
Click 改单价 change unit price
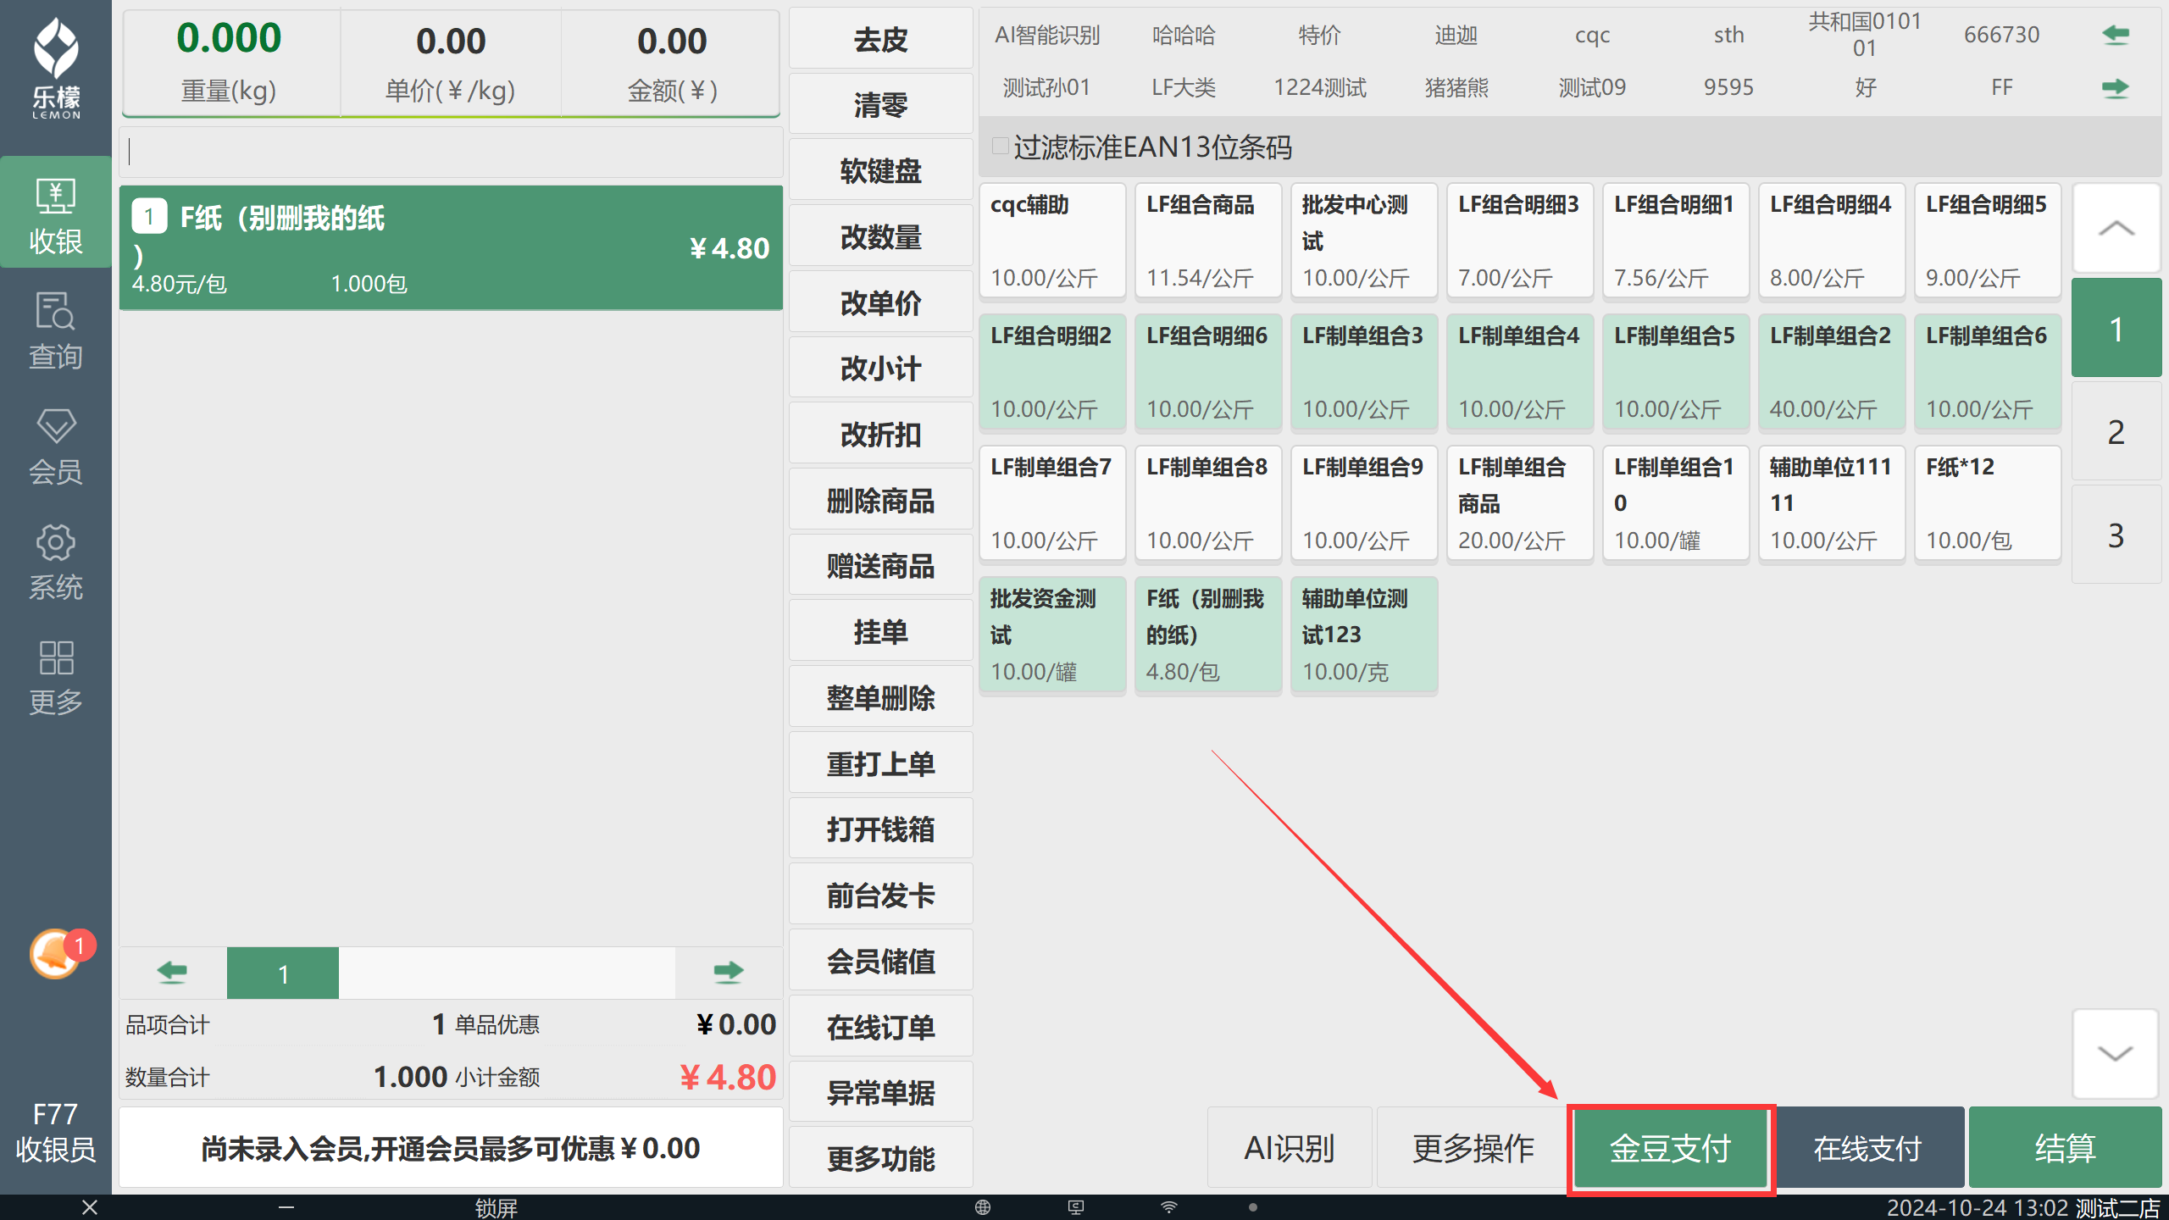[x=881, y=302]
